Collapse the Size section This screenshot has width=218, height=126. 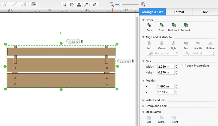coord(143,61)
